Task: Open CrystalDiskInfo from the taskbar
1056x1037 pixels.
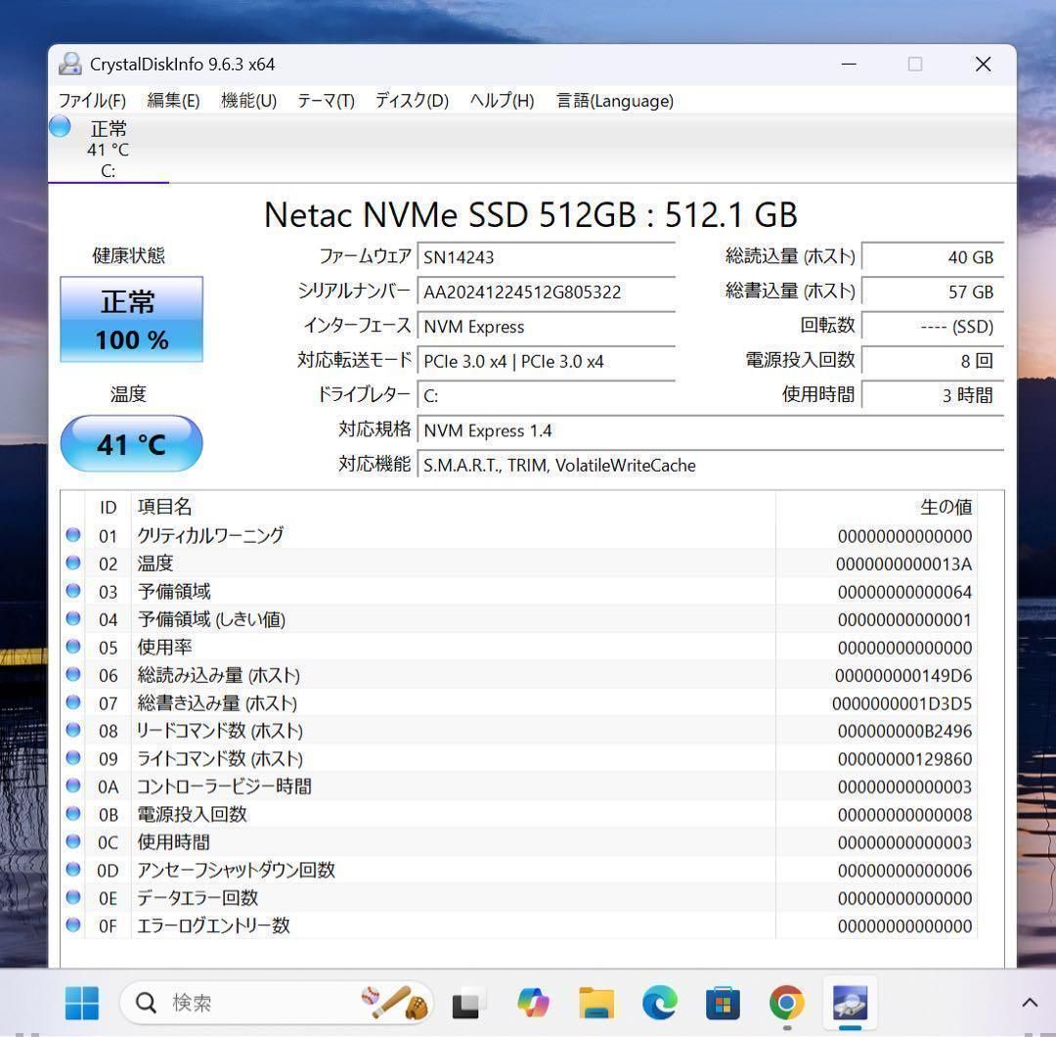Action: coord(849,1002)
